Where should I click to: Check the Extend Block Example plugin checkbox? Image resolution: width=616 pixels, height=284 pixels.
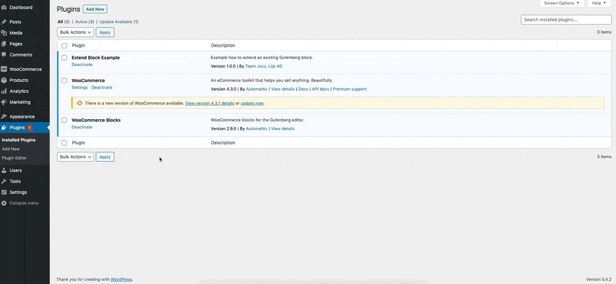[64, 57]
